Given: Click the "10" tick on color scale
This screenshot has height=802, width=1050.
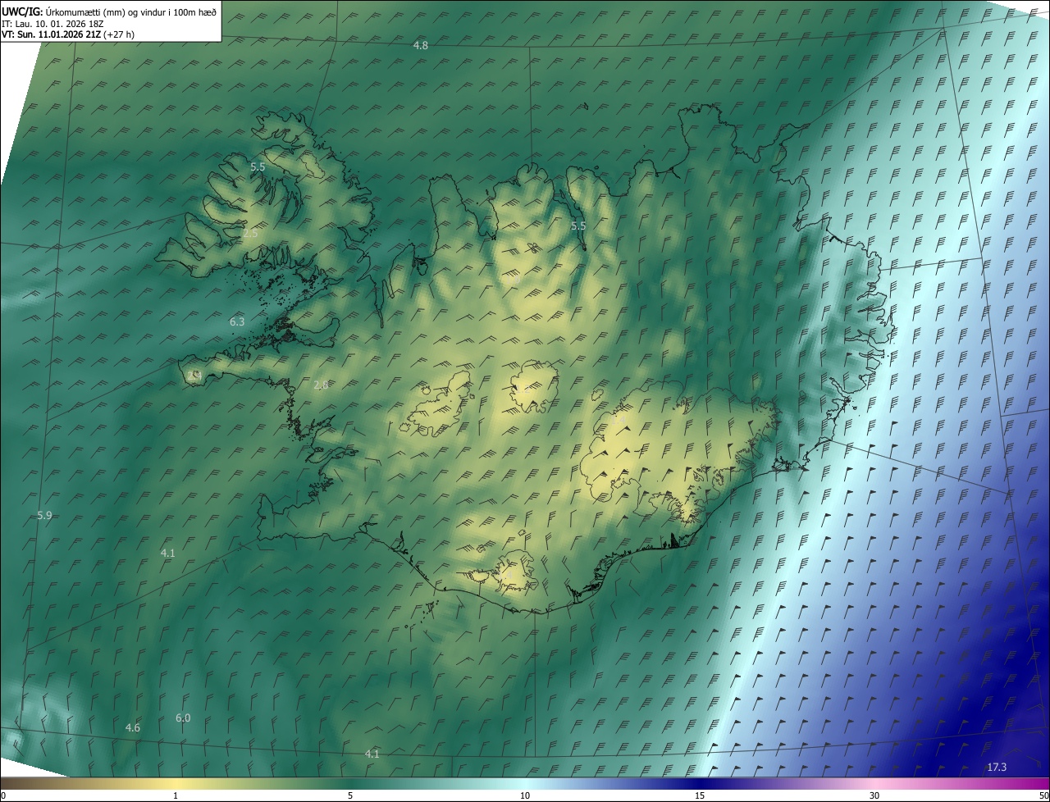Looking at the screenshot, I should pyautogui.click(x=525, y=795).
